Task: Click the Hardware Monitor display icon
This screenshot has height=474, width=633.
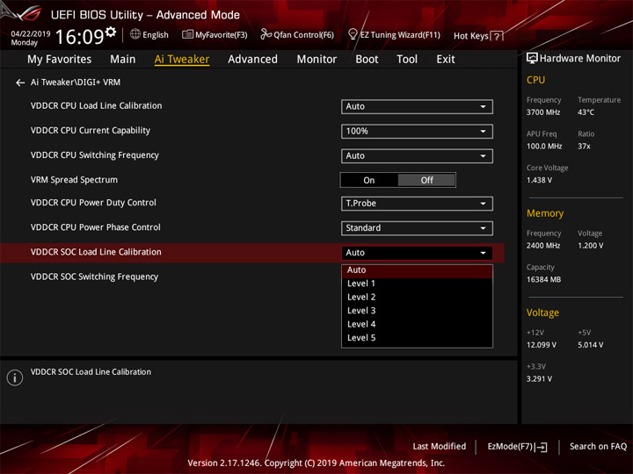Action: pyautogui.click(x=532, y=58)
